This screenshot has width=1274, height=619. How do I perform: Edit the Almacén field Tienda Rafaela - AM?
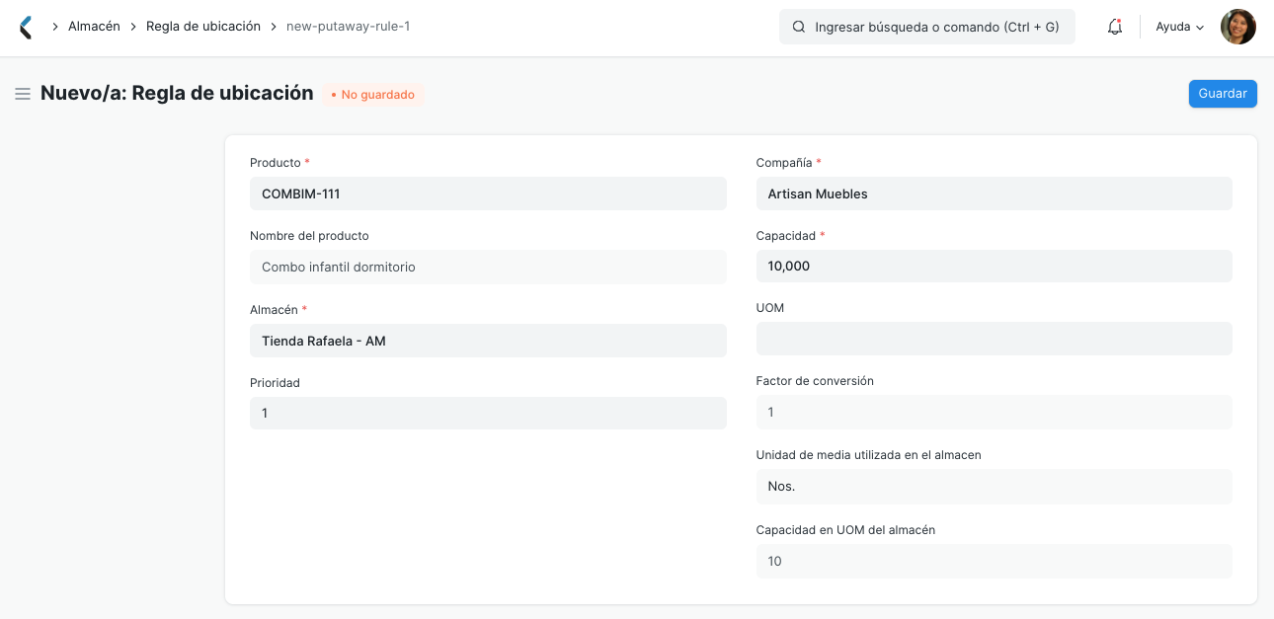pyautogui.click(x=488, y=341)
